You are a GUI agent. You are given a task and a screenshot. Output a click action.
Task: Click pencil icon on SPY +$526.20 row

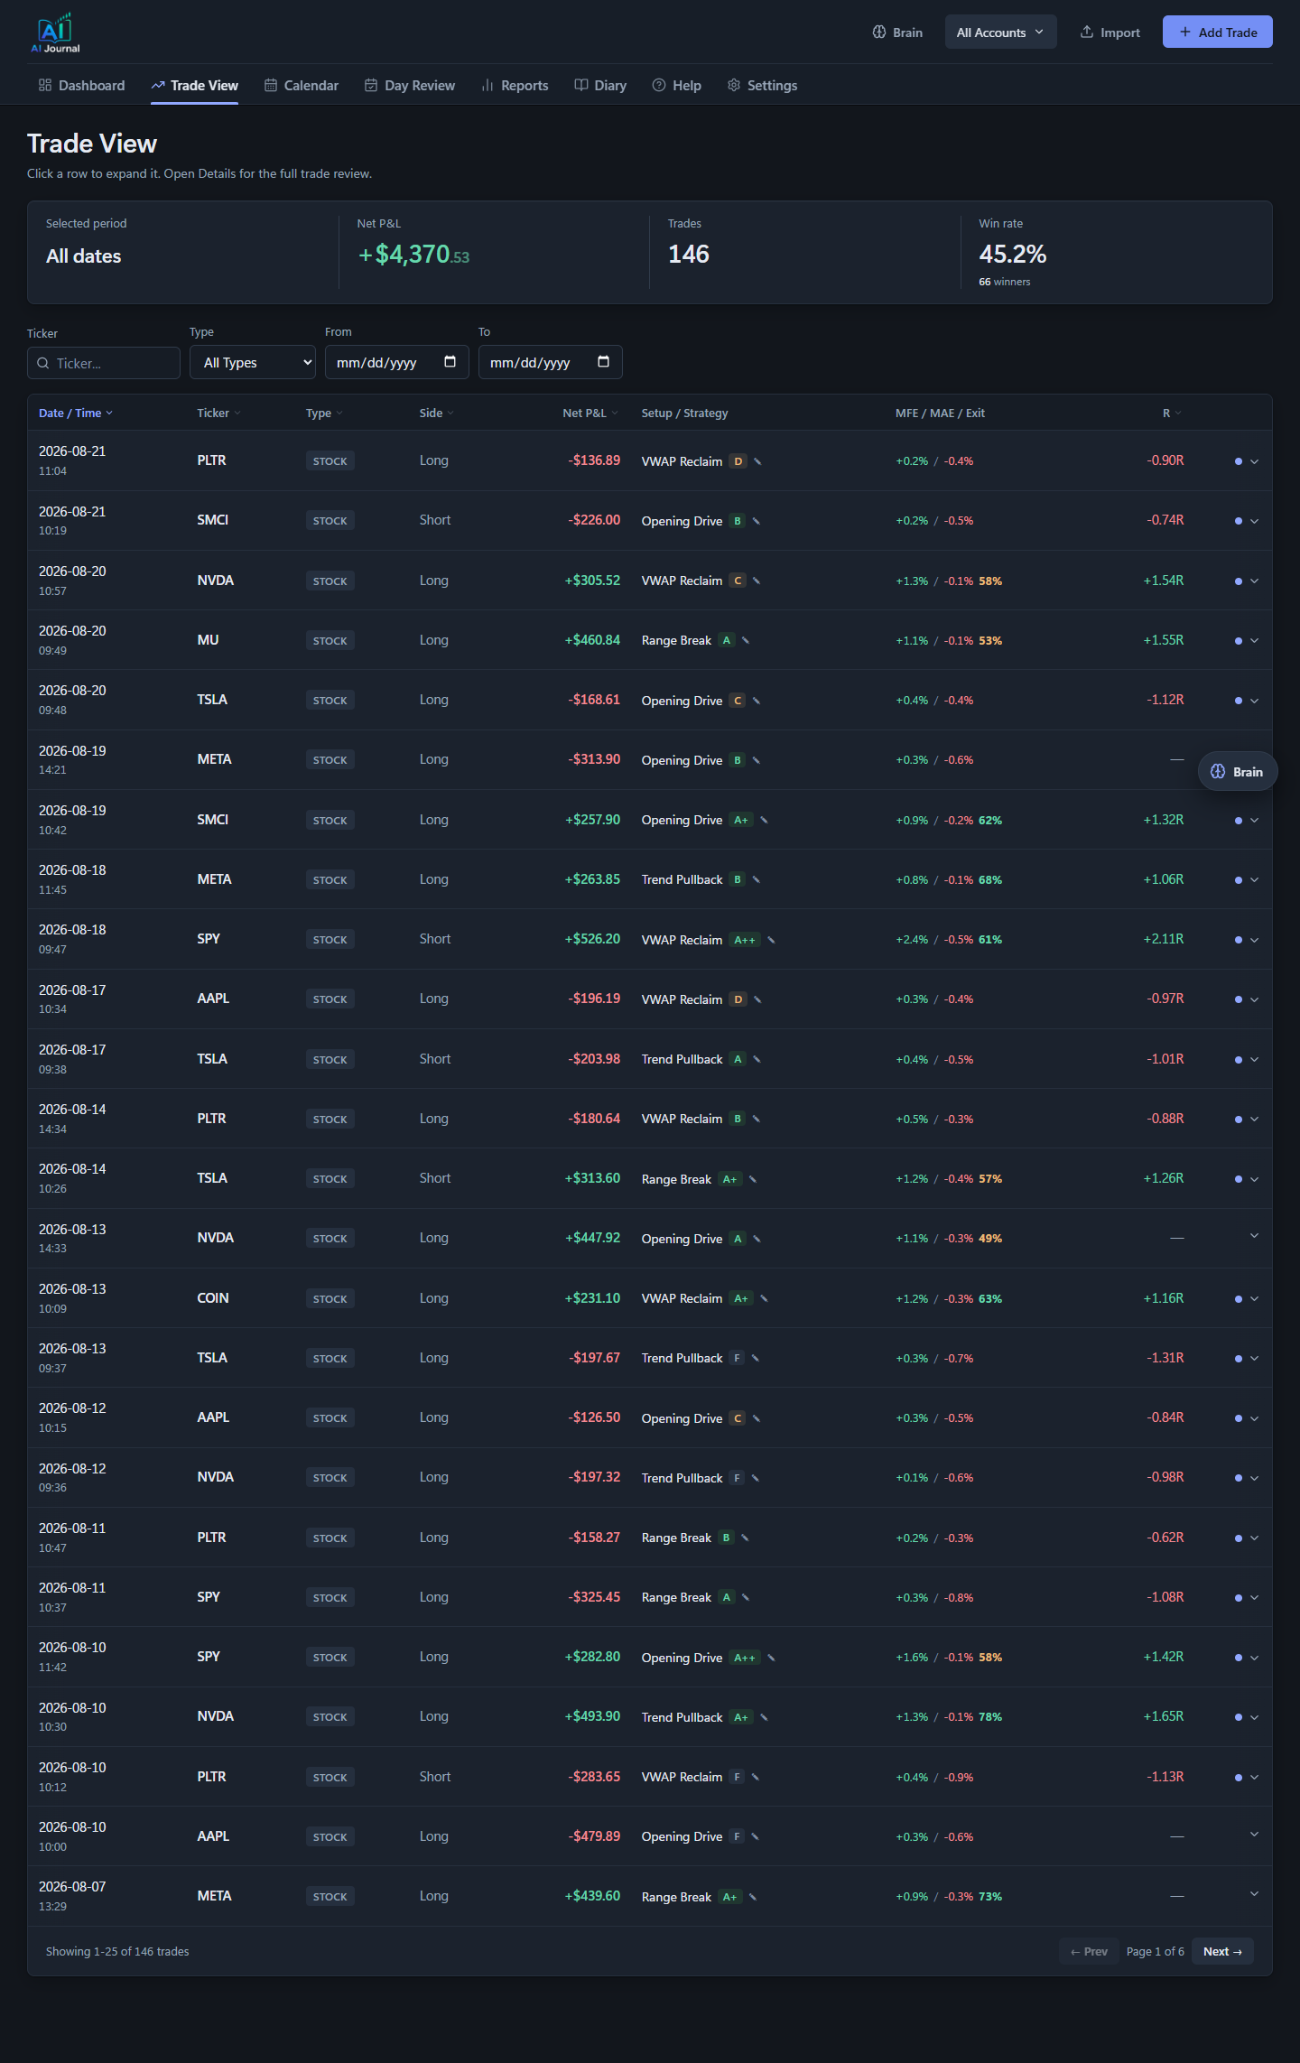pyautogui.click(x=771, y=940)
